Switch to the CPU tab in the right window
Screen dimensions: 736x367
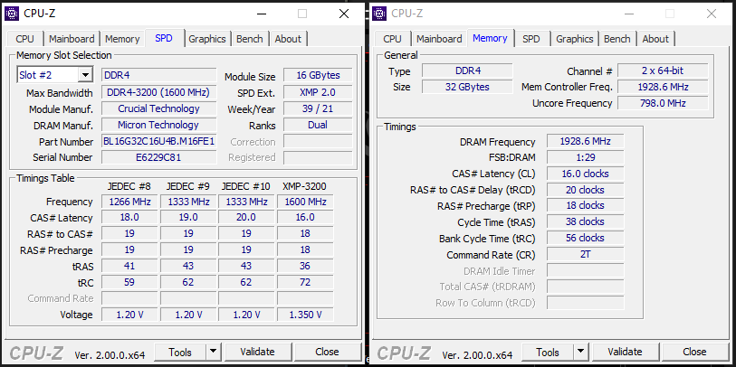point(392,39)
